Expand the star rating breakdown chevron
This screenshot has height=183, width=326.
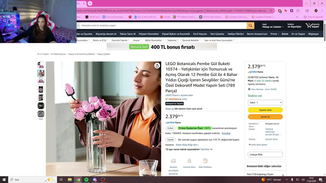point(180,99)
